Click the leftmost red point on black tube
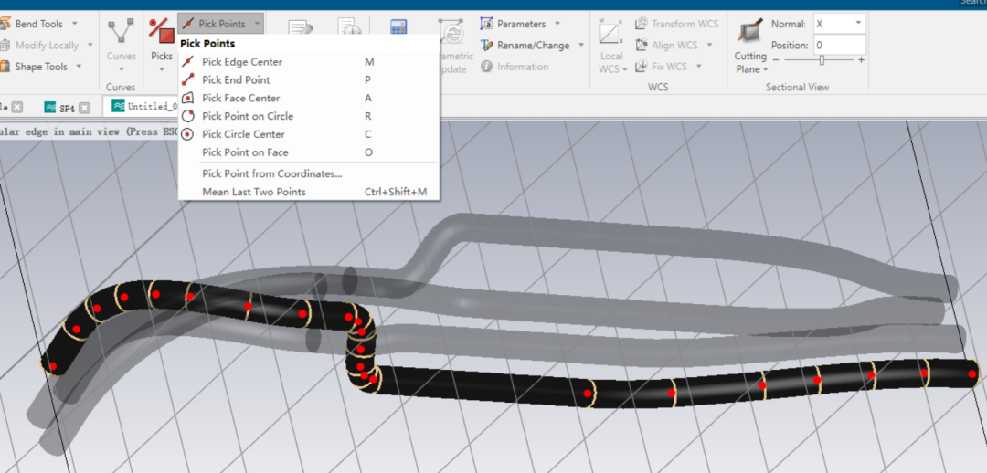The width and height of the screenshot is (987, 473). coord(53,366)
